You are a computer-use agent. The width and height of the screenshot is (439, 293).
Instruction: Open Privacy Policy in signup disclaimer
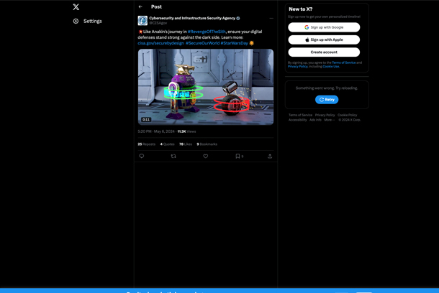tap(298, 67)
